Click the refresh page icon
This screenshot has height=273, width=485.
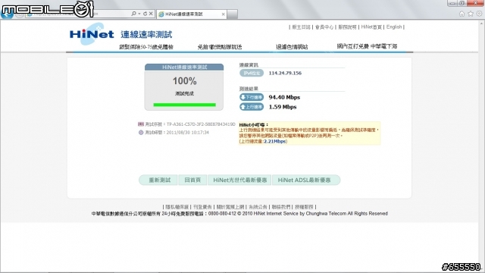click(145, 14)
